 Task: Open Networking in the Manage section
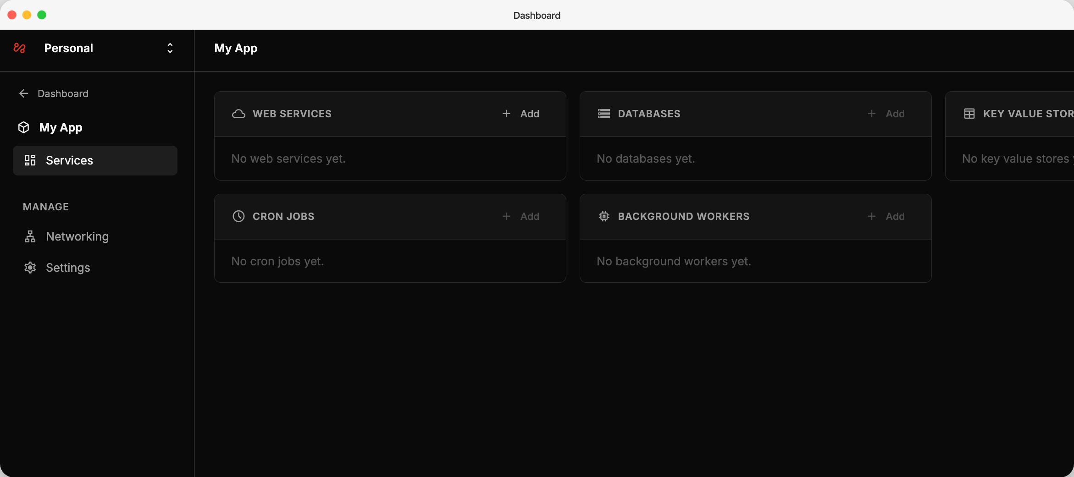point(77,236)
